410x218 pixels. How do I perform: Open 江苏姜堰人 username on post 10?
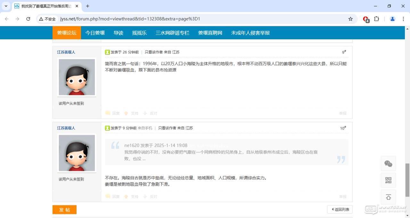[x=66, y=128]
